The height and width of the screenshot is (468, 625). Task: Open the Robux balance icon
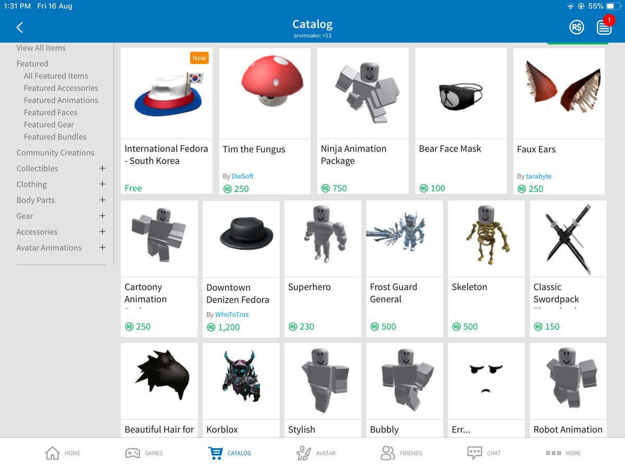[577, 28]
